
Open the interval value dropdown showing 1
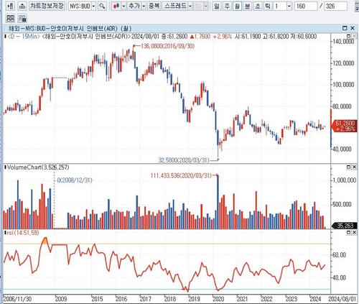(289, 6)
